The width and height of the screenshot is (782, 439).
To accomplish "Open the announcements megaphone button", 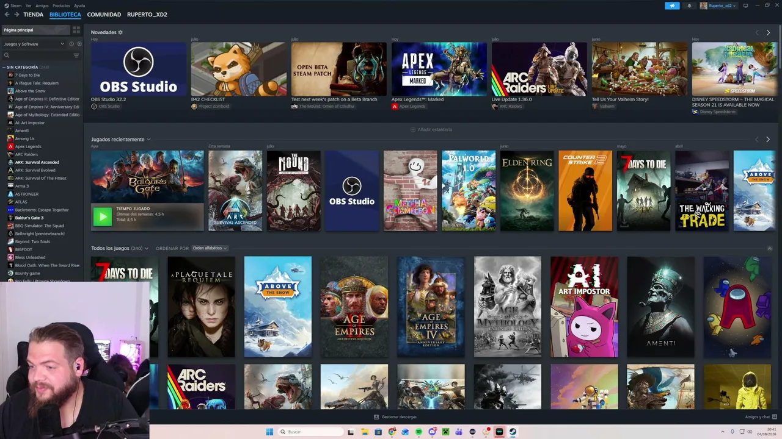I will click(672, 5).
